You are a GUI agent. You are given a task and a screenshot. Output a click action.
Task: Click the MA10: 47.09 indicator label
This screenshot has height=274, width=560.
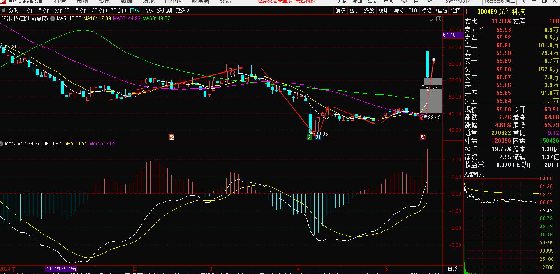tap(97, 18)
